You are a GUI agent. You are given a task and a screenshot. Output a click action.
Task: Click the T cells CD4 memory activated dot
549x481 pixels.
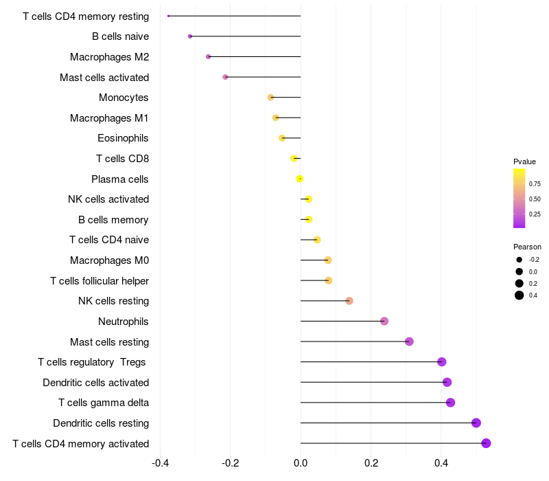(x=486, y=443)
